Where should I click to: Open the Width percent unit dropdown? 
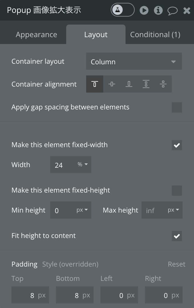[x=83, y=164]
